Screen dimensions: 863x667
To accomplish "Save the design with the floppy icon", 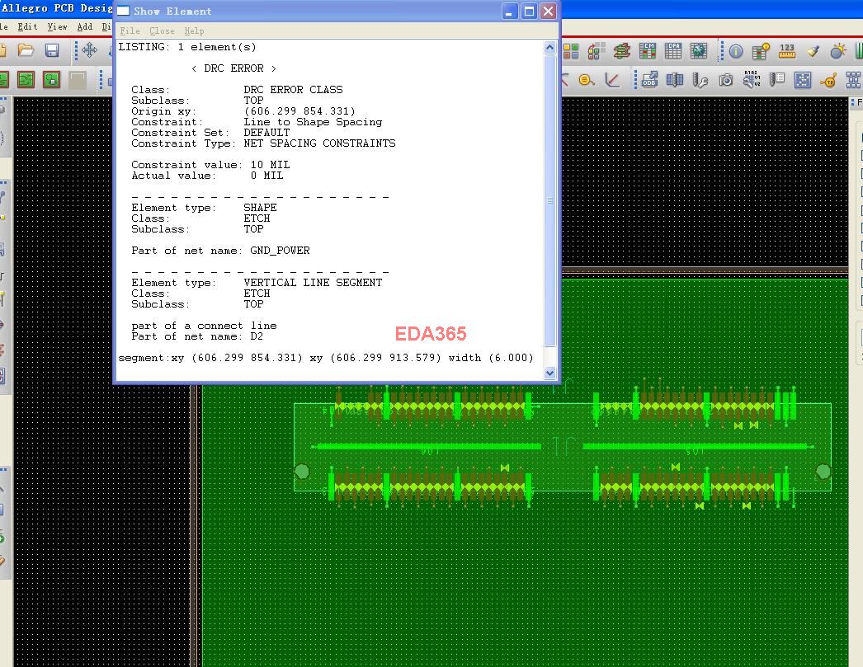I will point(52,50).
